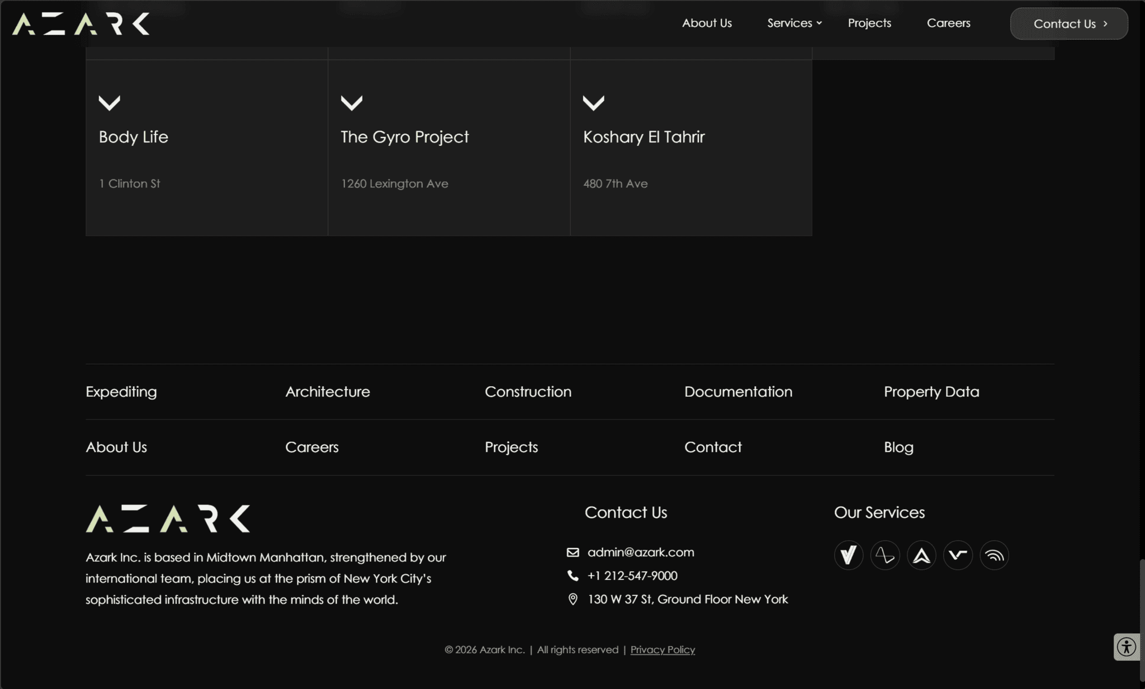Click the 1260 Lexington Ave address text

point(395,183)
